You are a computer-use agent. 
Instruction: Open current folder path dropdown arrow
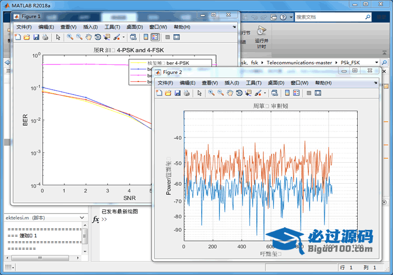[377, 62]
